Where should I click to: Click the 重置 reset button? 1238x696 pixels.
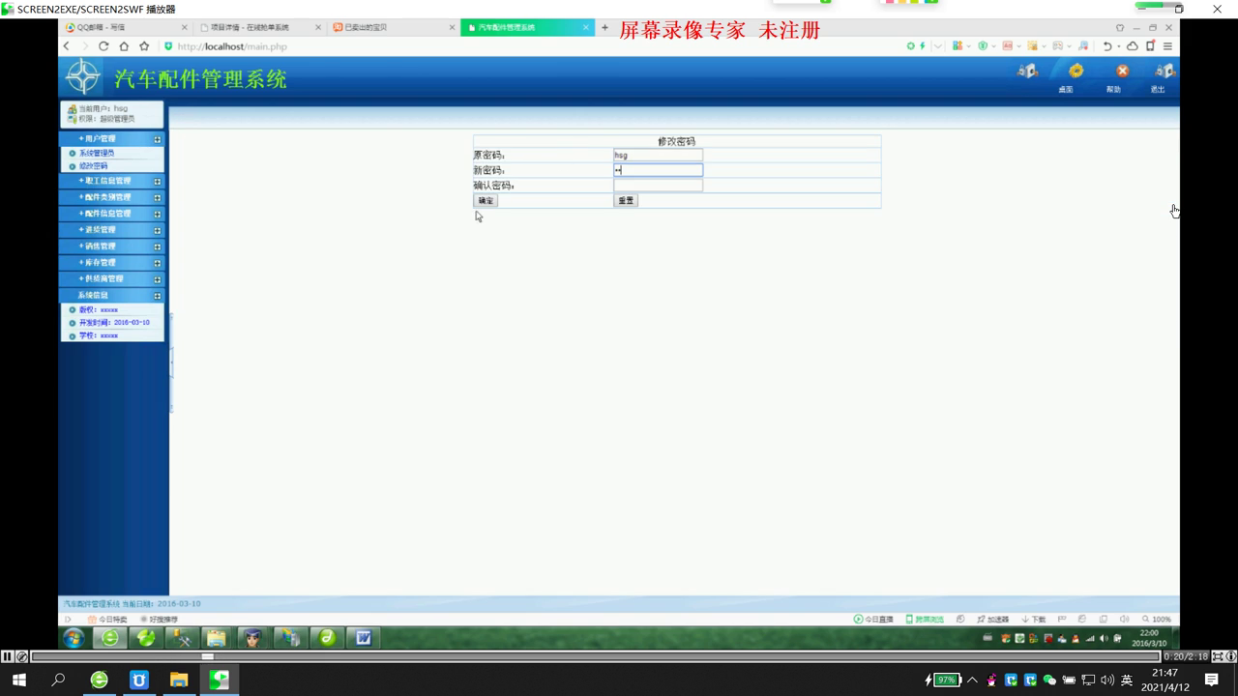point(626,201)
